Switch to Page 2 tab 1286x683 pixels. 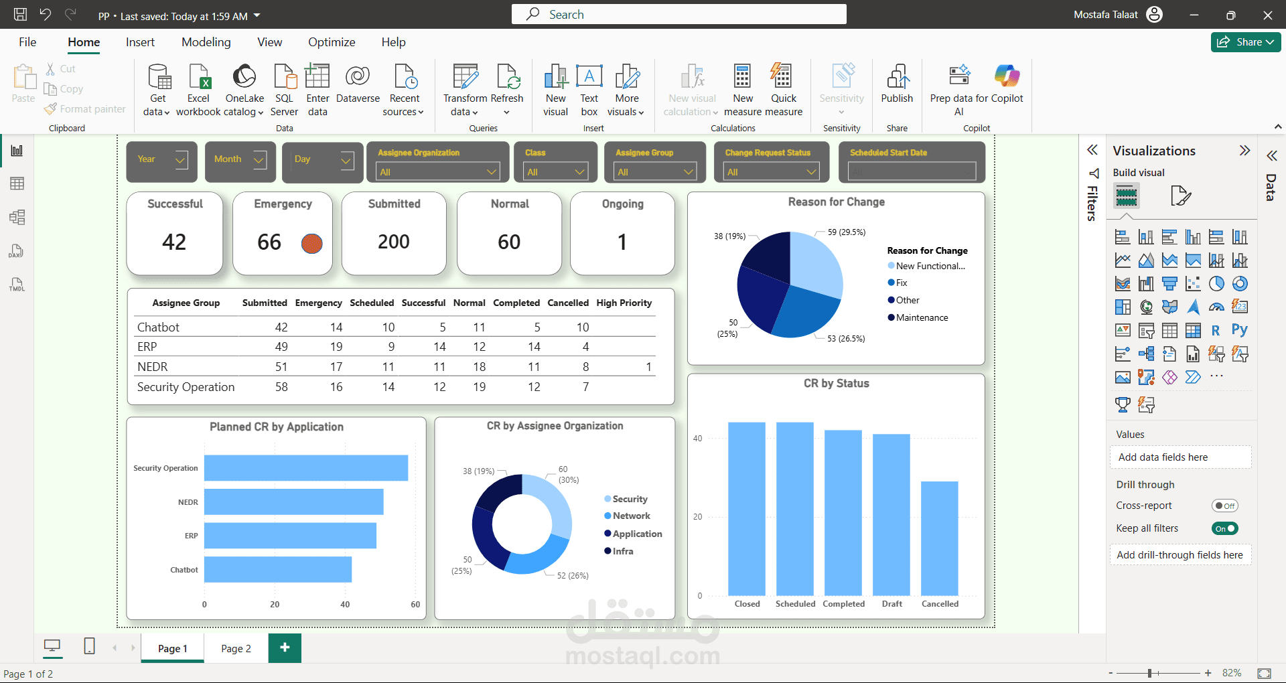(236, 648)
